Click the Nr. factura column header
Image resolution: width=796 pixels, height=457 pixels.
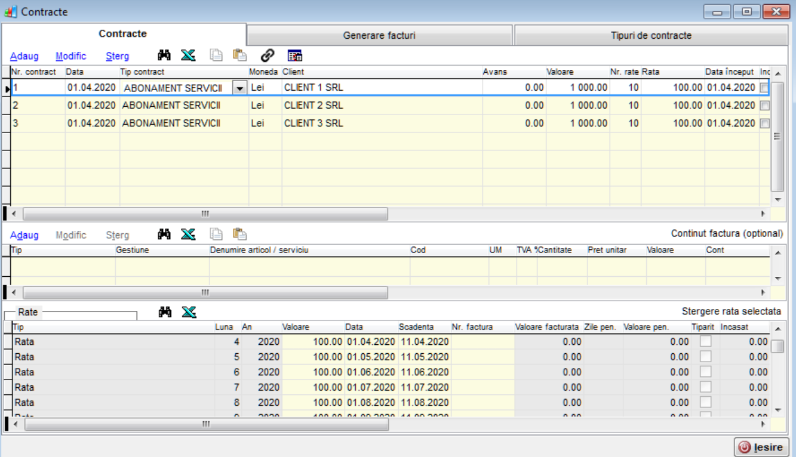point(482,327)
